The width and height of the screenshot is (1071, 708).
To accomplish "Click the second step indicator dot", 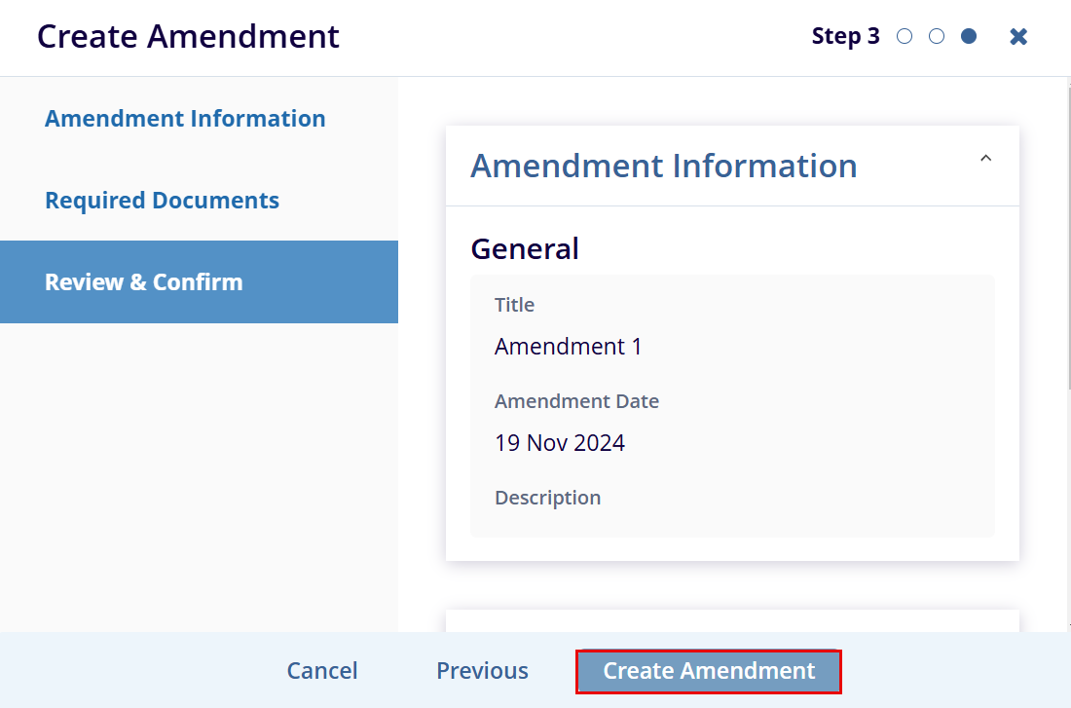I will pos(937,37).
